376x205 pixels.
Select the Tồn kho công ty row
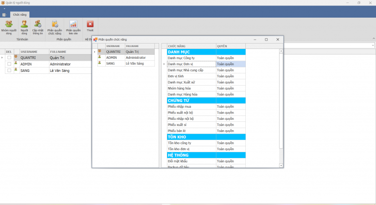(191, 143)
